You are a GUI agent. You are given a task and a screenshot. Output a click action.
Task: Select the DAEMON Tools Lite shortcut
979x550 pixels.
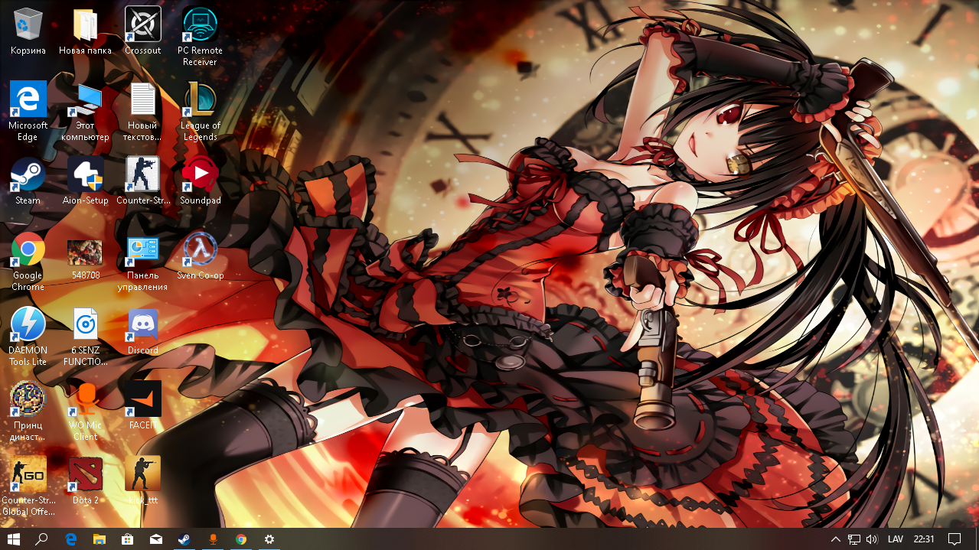(28, 336)
